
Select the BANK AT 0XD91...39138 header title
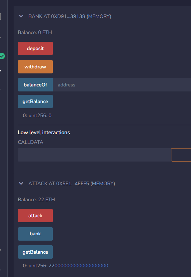[x=70, y=16]
